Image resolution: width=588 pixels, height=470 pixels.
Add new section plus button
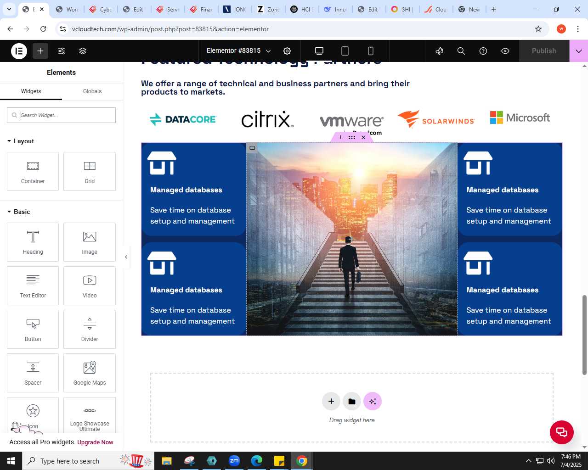[x=331, y=401]
